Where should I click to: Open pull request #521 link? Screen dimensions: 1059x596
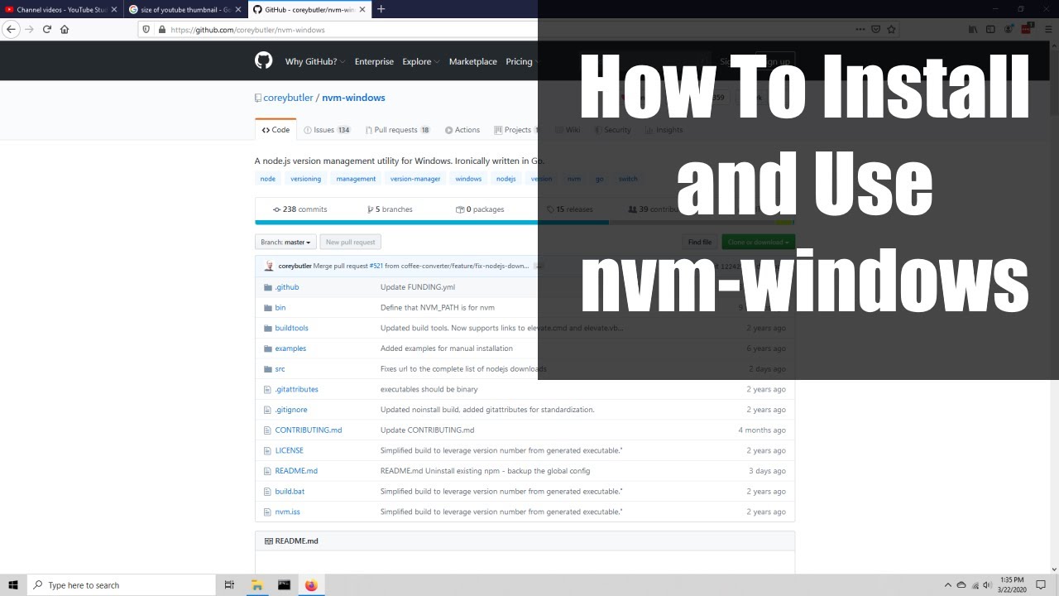[376, 266]
